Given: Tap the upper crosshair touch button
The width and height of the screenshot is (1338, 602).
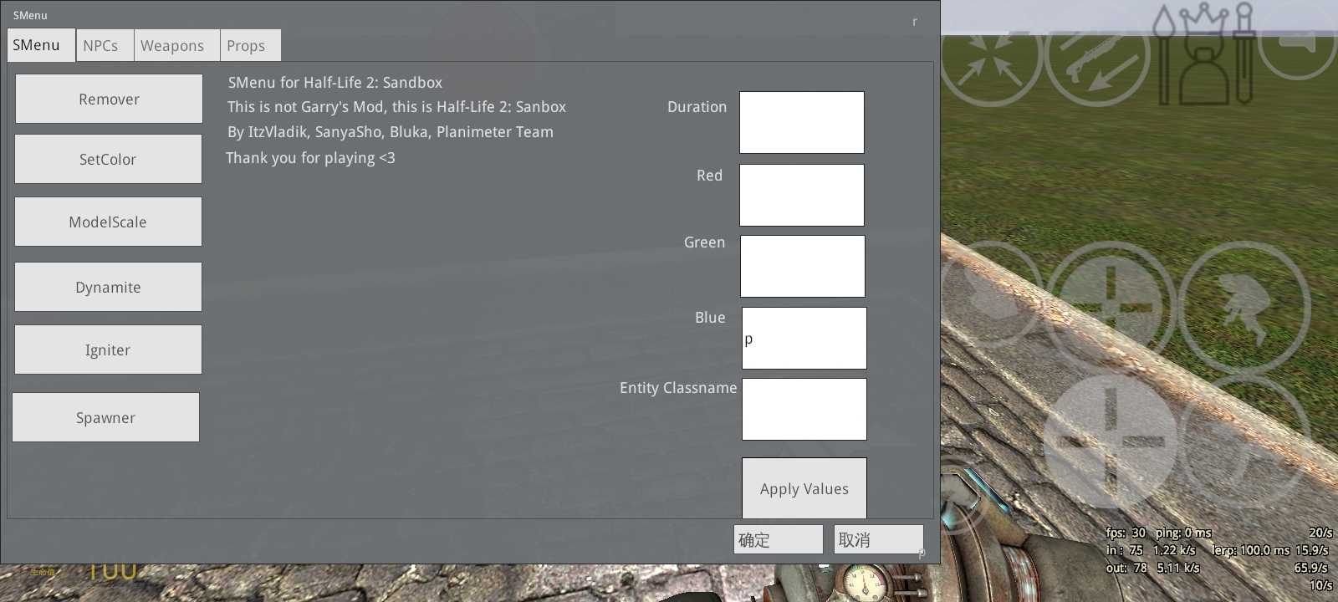Looking at the screenshot, I should (1111, 306).
